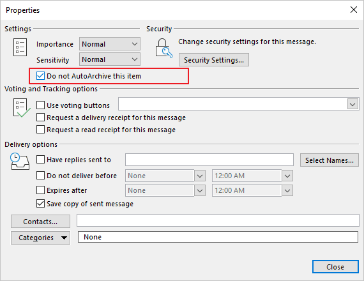Click the Select Names button

(329, 160)
